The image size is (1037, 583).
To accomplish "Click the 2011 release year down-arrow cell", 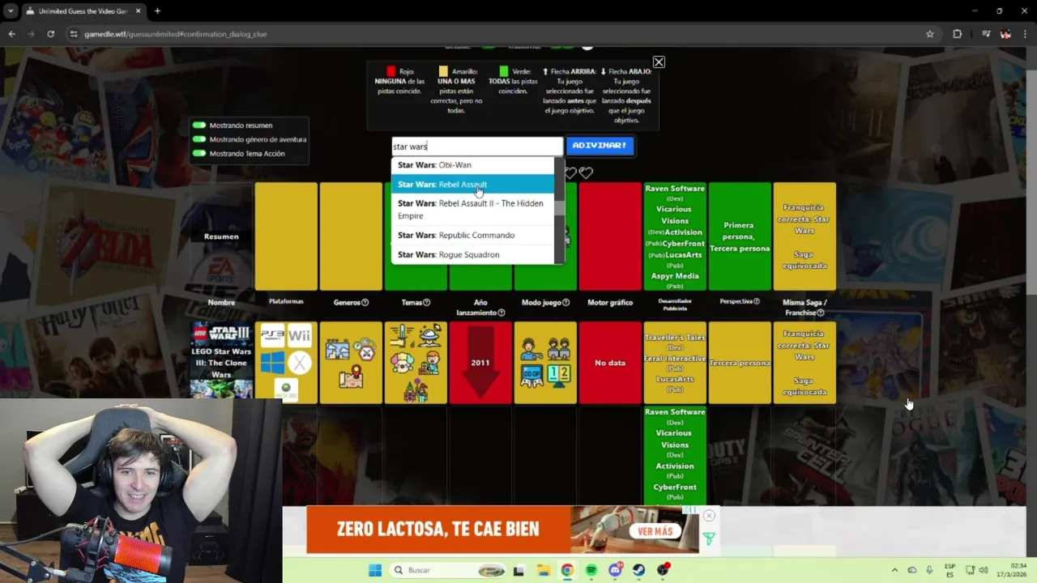I will 480,363.
